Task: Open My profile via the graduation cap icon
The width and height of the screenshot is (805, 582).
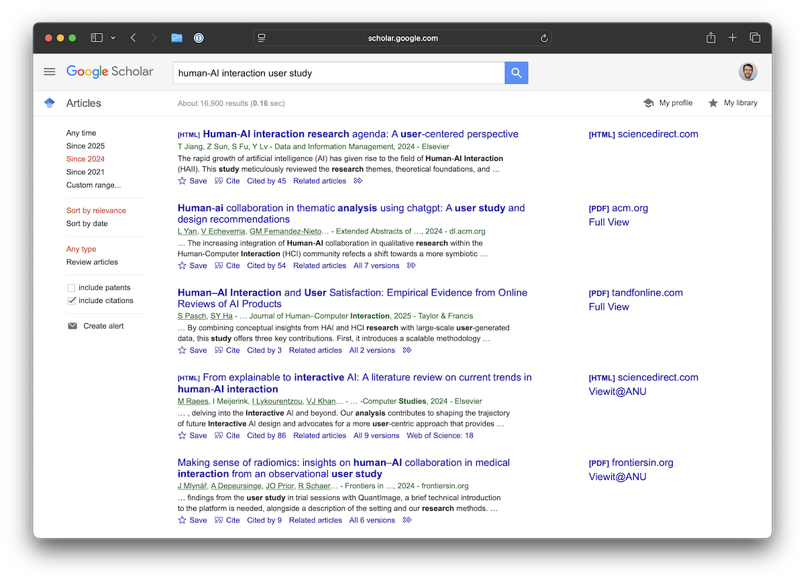Action: point(648,103)
